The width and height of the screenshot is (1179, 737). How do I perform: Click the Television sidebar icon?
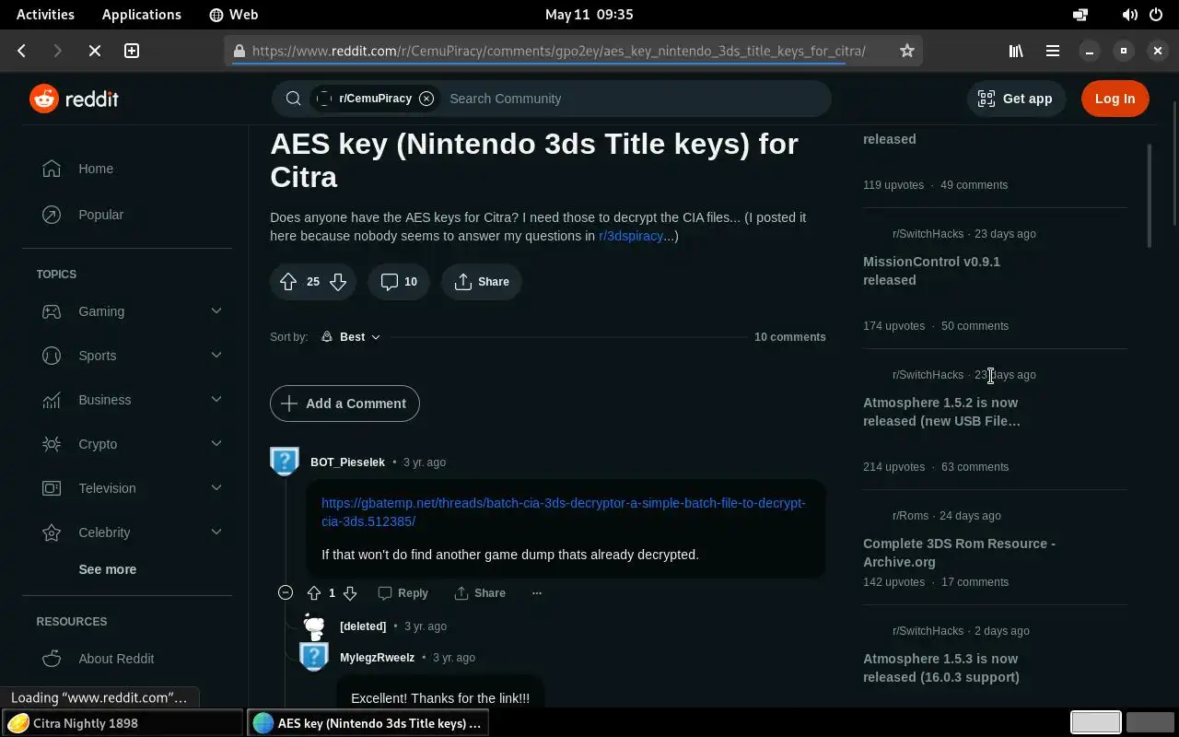52,488
